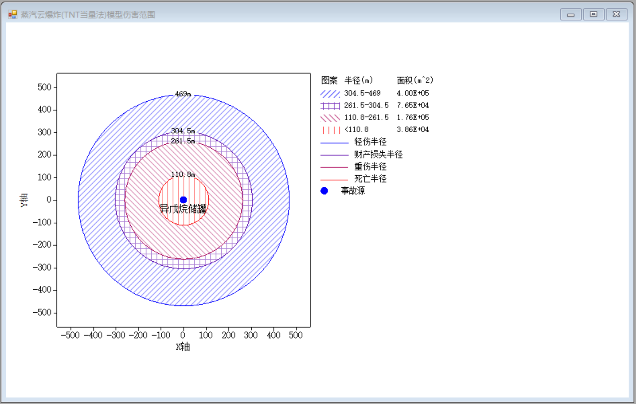Click the 异戊烷储罐 label in chart
This screenshot has height=404, width=636.
coord(183,209)
